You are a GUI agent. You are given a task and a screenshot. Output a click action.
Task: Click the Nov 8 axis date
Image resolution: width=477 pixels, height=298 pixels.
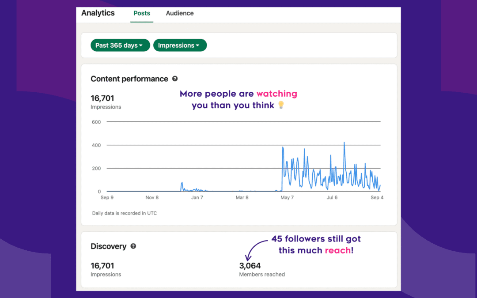click(152, 198)
